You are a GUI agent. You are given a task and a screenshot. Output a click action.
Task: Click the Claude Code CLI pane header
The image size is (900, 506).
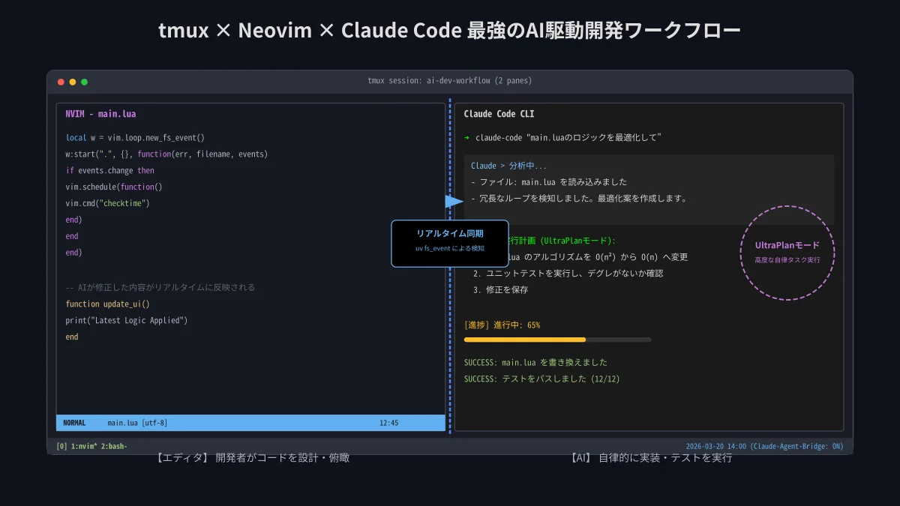click(x=499, y=115)
